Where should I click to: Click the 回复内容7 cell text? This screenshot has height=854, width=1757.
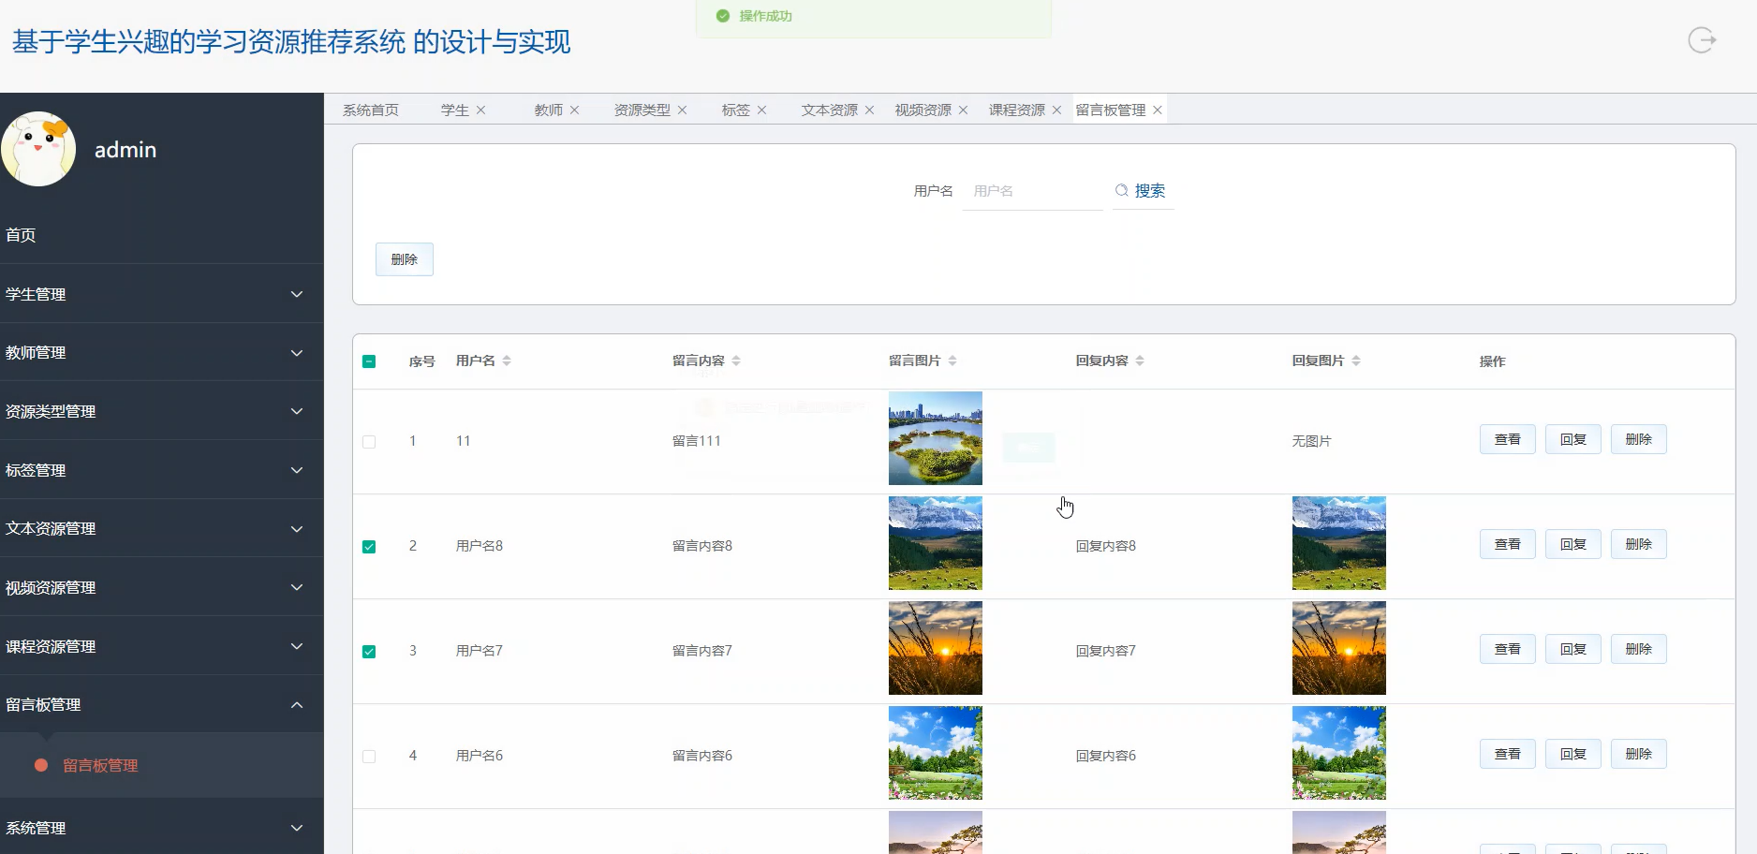[x=1106, y=651]
